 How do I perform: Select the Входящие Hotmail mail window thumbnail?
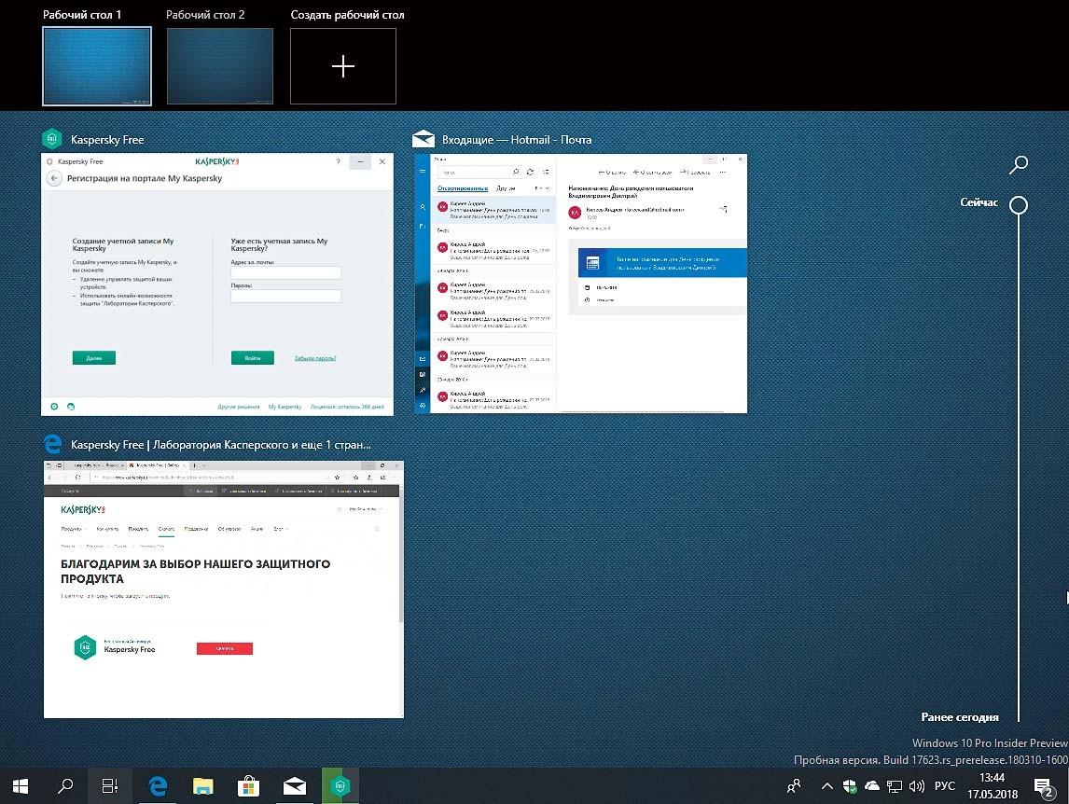pyautogui.click(x=581, y=283)
